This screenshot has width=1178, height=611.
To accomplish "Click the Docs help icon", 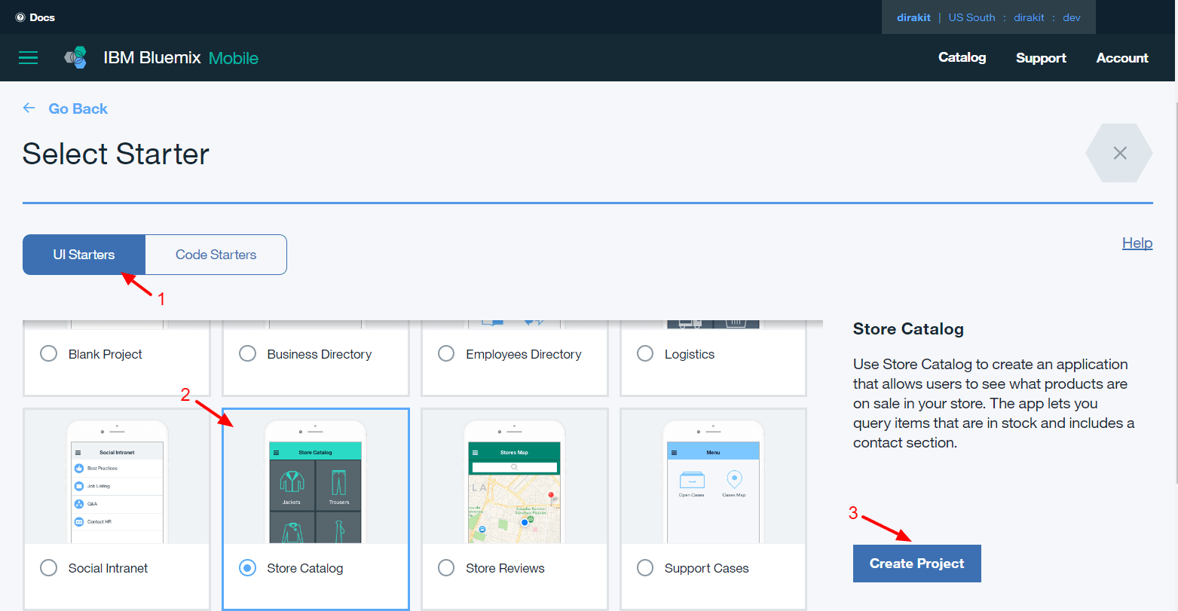I will (x=20, y=17).
